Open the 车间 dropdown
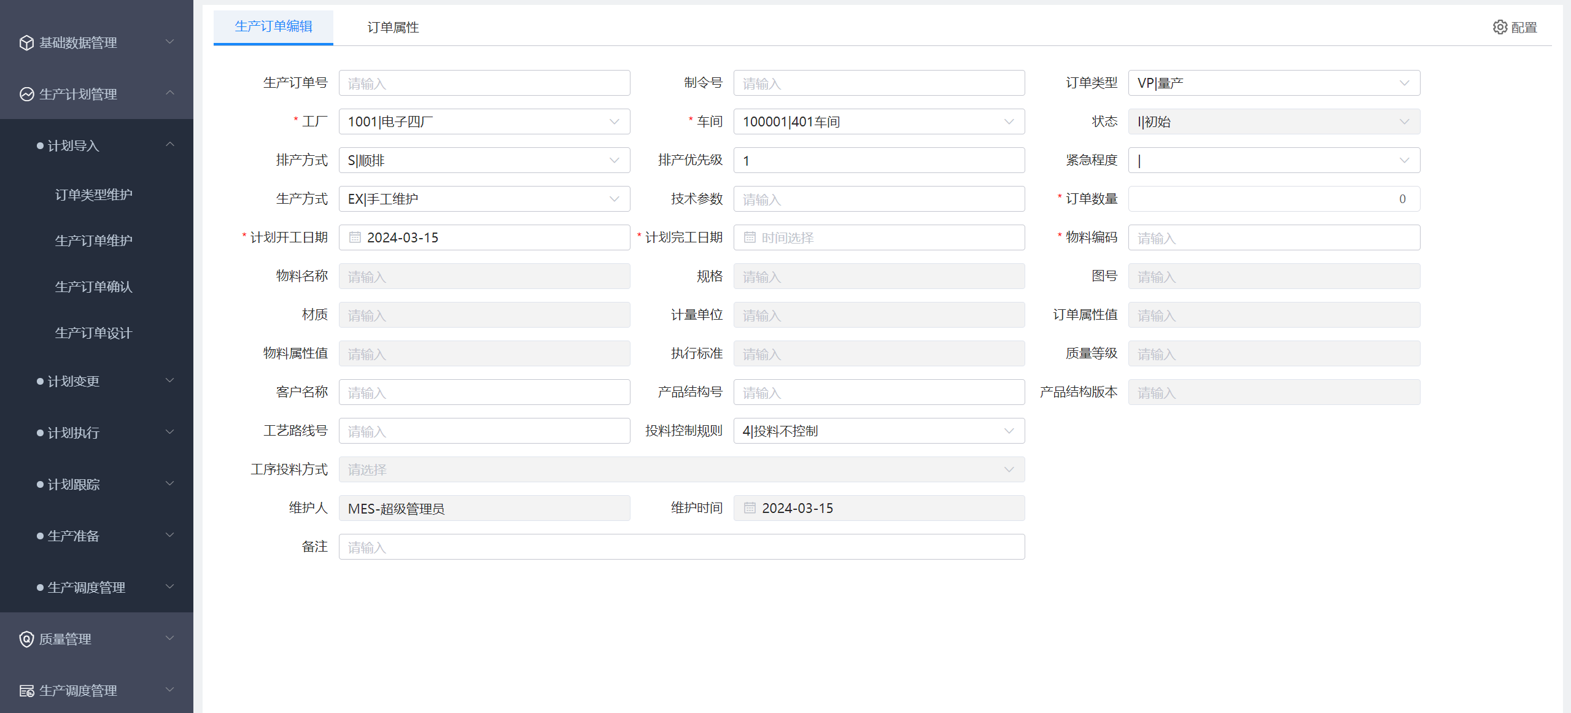 (x=879, y=121)
